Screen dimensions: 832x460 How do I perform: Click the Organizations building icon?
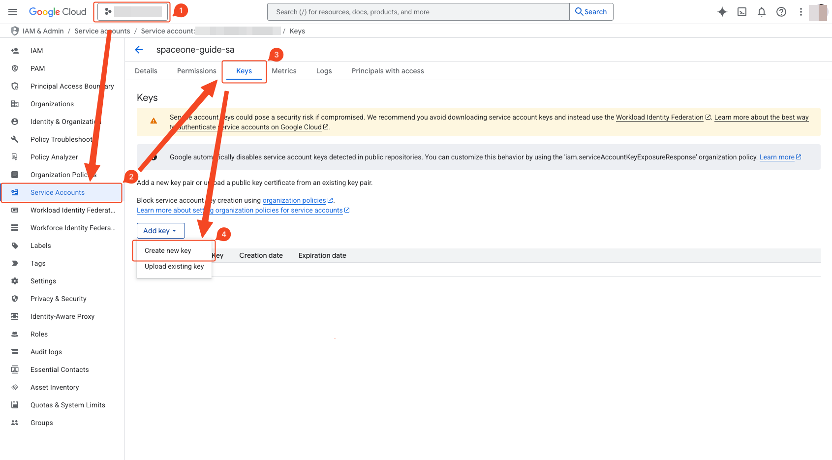pos(15,104)
